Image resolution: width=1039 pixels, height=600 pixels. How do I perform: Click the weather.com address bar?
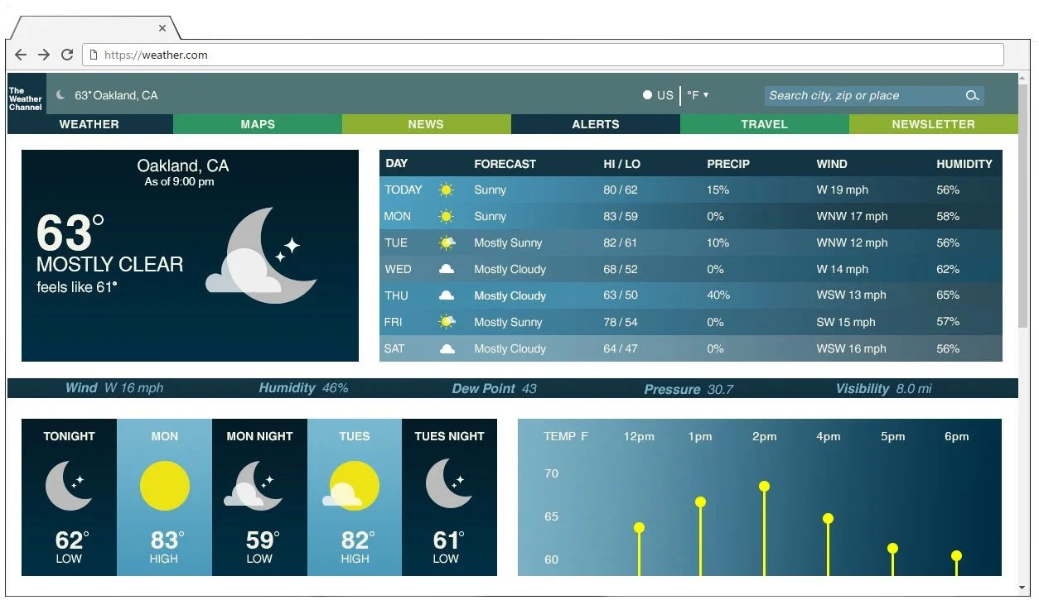pos(544,55)
